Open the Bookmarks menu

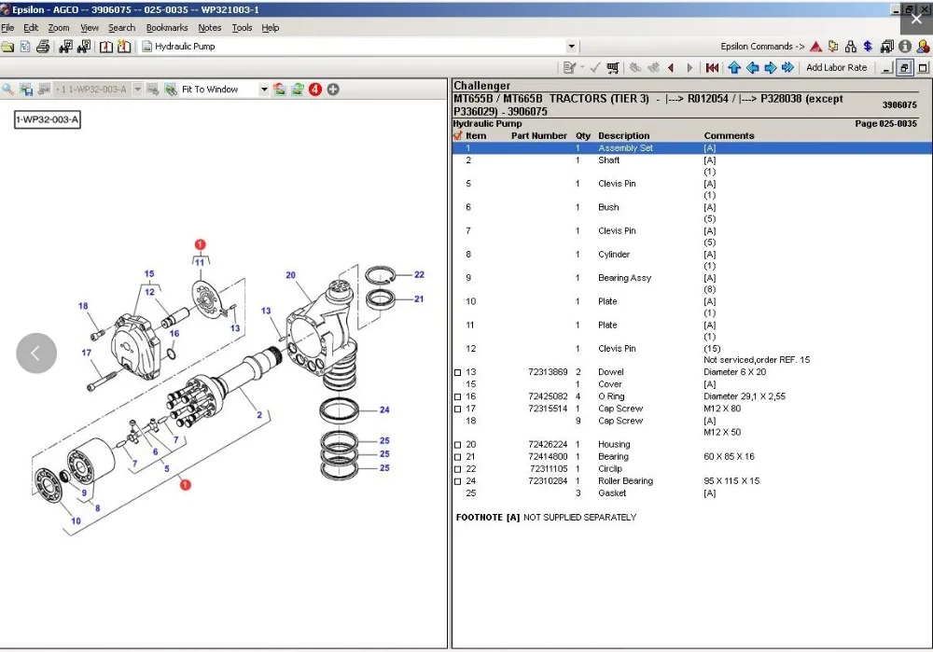(167, 27)
